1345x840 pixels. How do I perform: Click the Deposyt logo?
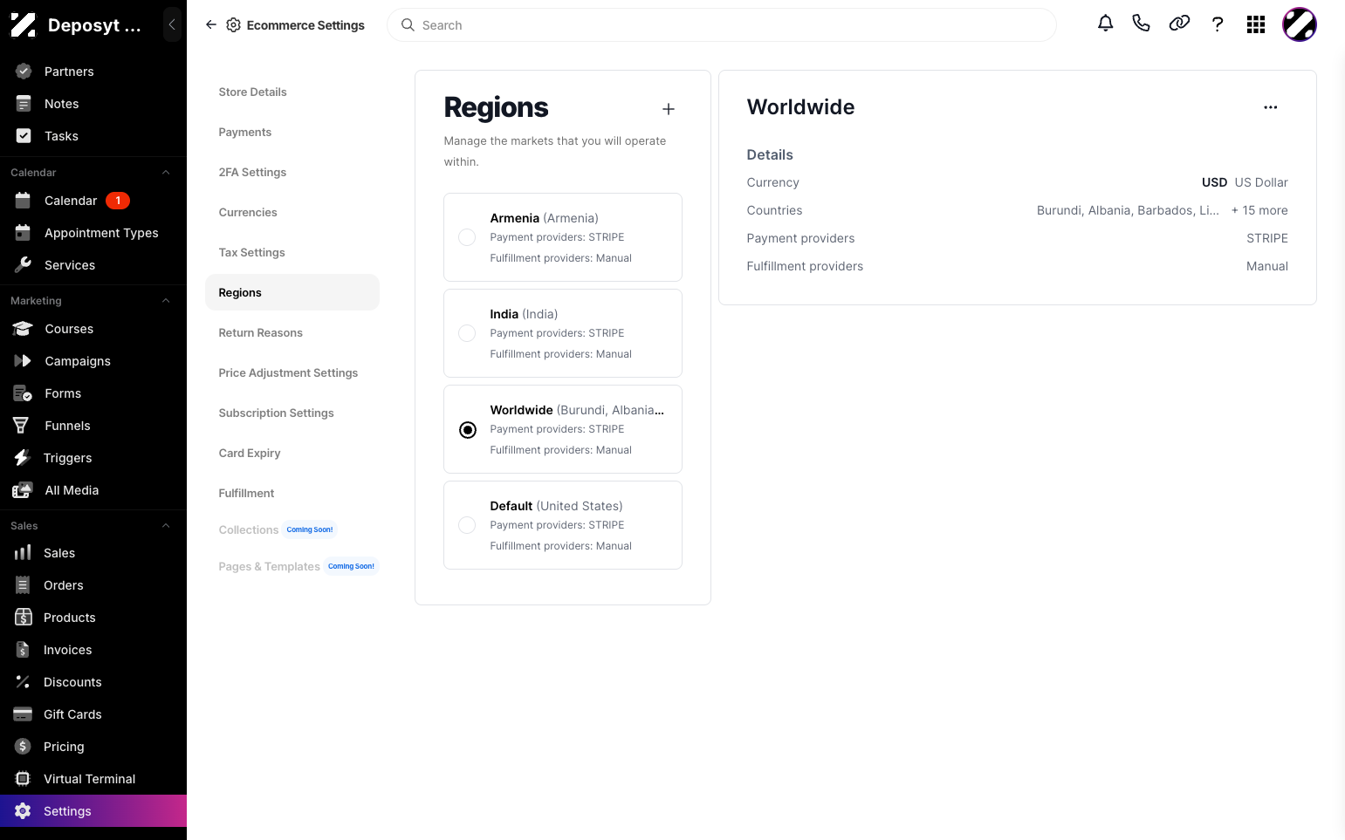pos(24,25)
